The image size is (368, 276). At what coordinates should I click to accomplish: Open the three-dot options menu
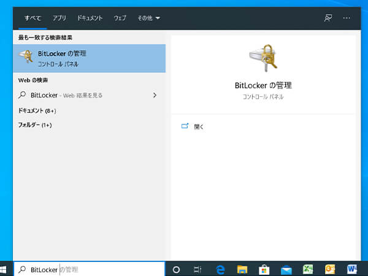(x=347, y=18)
